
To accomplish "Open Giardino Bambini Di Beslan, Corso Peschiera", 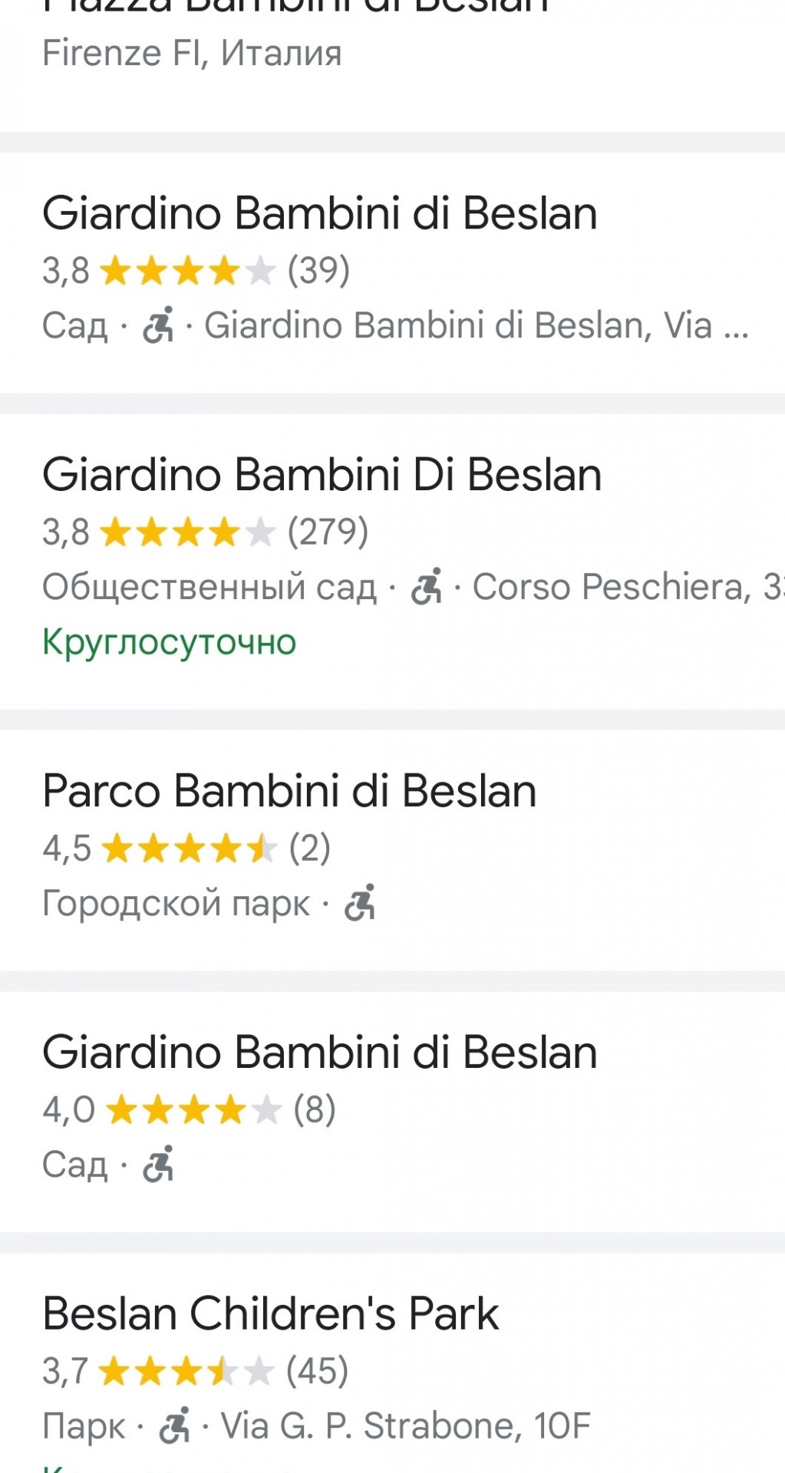I will (x=392, y=562).
